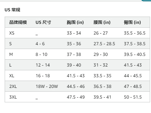Click the 臀围 (in) column header
Image resolution: width=151 pixels, height=113 pixels.
coord(132,22)
